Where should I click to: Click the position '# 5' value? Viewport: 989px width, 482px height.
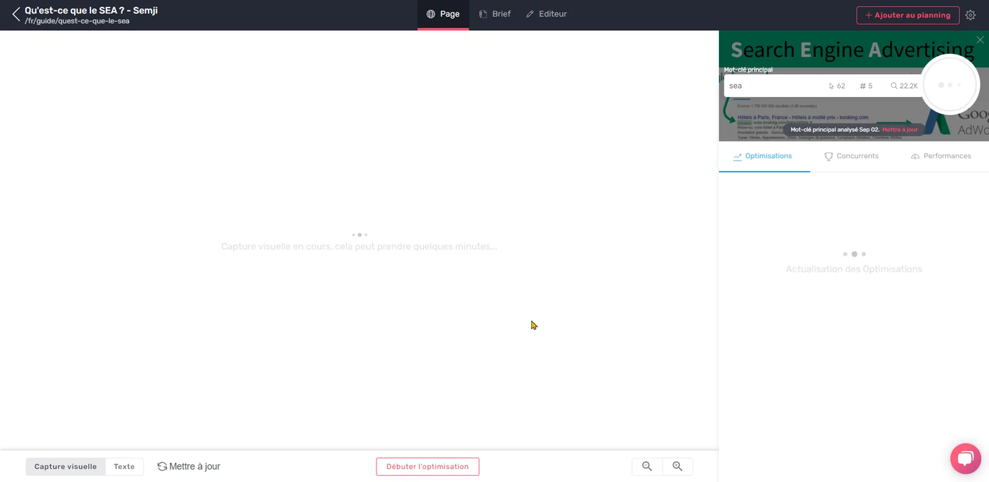click(x=866, y=86)
